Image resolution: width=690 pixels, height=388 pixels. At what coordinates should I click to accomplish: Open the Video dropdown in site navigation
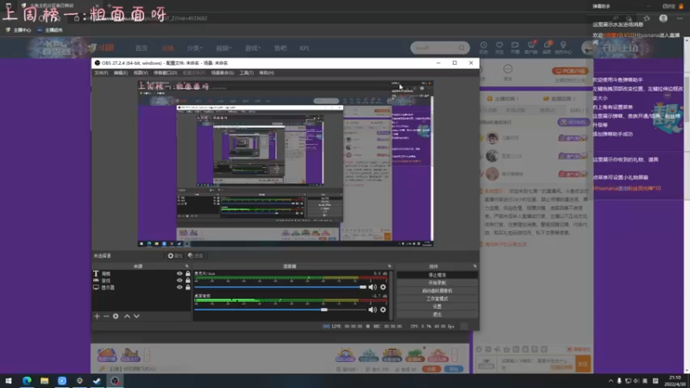223,48
